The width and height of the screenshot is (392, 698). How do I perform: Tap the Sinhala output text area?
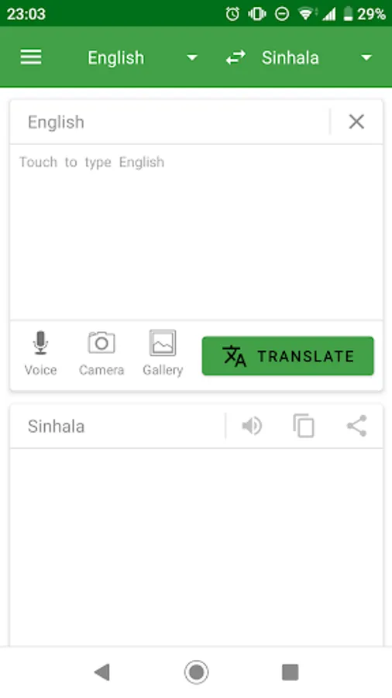[x=196, y=547]
